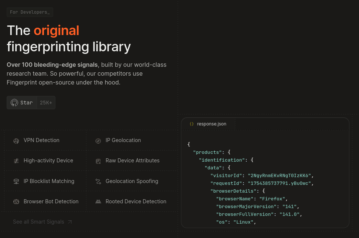The image size is (359, 238).
Task: Click the requestId value "1754385737791.yBuOwc"
Action: point(279,183)
